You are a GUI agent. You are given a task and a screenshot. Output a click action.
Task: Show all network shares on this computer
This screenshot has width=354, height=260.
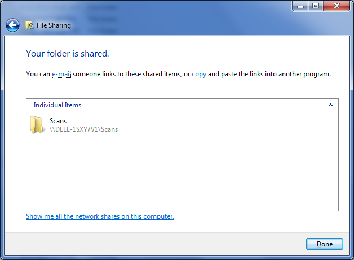click(x=100, y=216)
